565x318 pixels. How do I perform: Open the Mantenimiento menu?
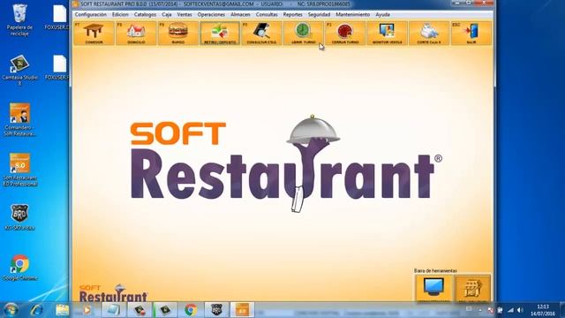(353, 14)
